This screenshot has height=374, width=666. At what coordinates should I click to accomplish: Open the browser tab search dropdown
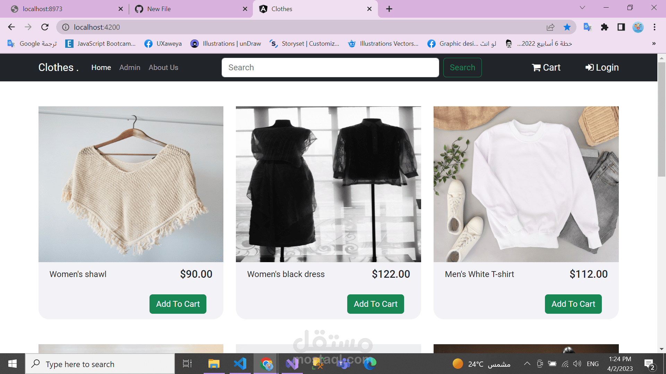point(582,7)
